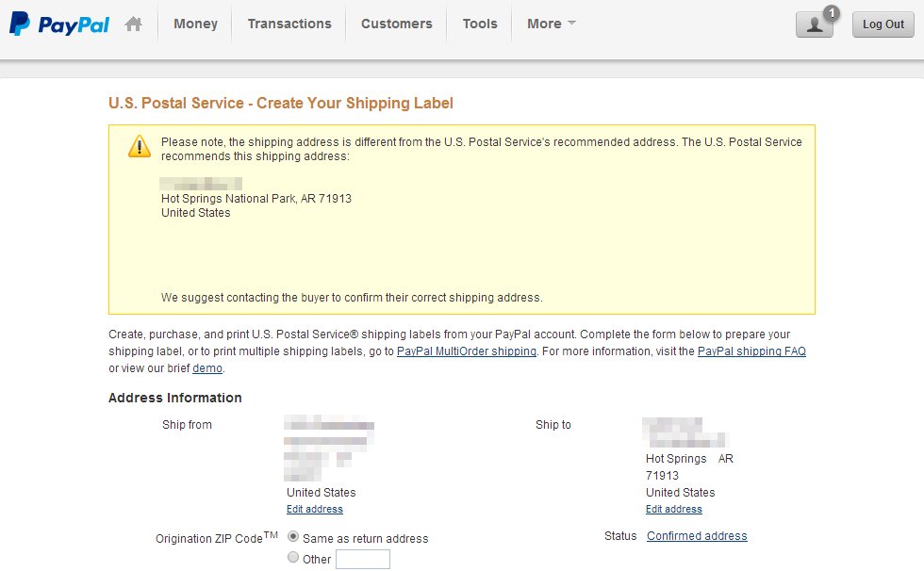This screenshot has height=571, width=924.
Task: Open the Money menu
Action: (195, 24)
